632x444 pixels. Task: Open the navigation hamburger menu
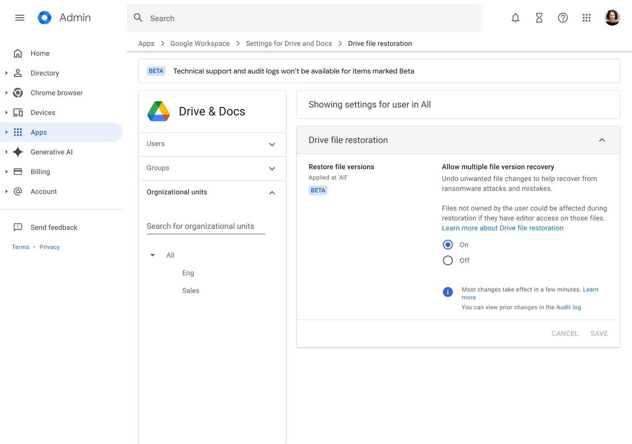coord(20,18)
